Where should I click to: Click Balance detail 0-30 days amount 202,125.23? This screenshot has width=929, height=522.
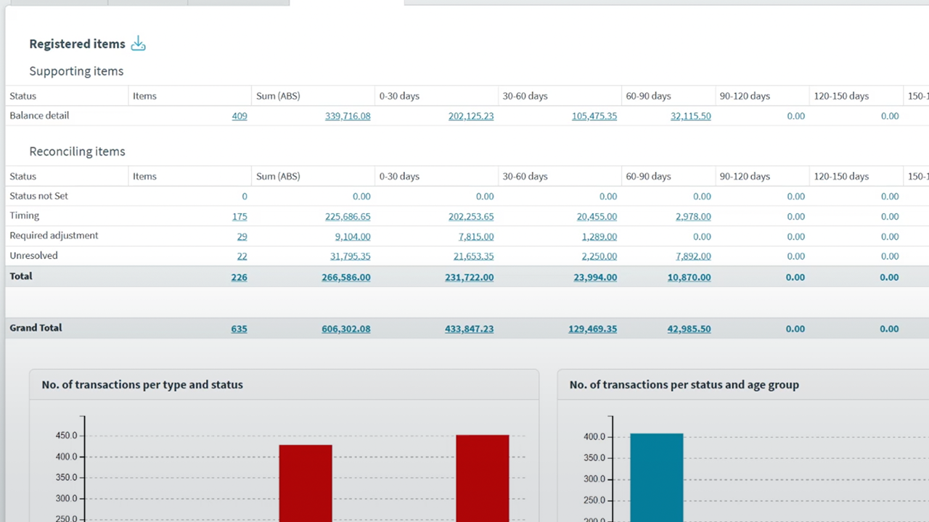click(471, 116)
